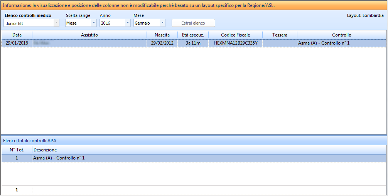Image resolution: width=388 pixels, height=196 pixels.
Task: Click the Descrizione column header
Action: pos(46,149)
